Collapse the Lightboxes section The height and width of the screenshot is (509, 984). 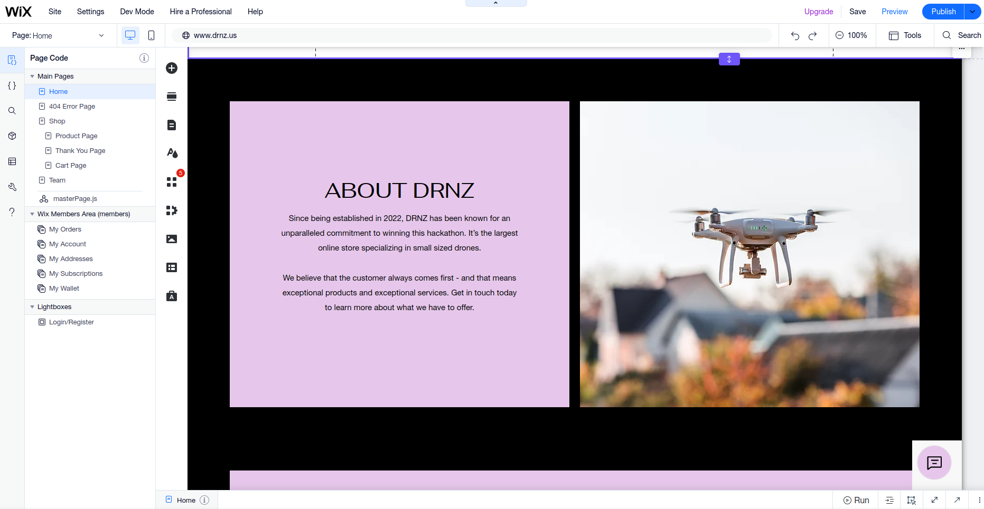click(x=32, y=307)
